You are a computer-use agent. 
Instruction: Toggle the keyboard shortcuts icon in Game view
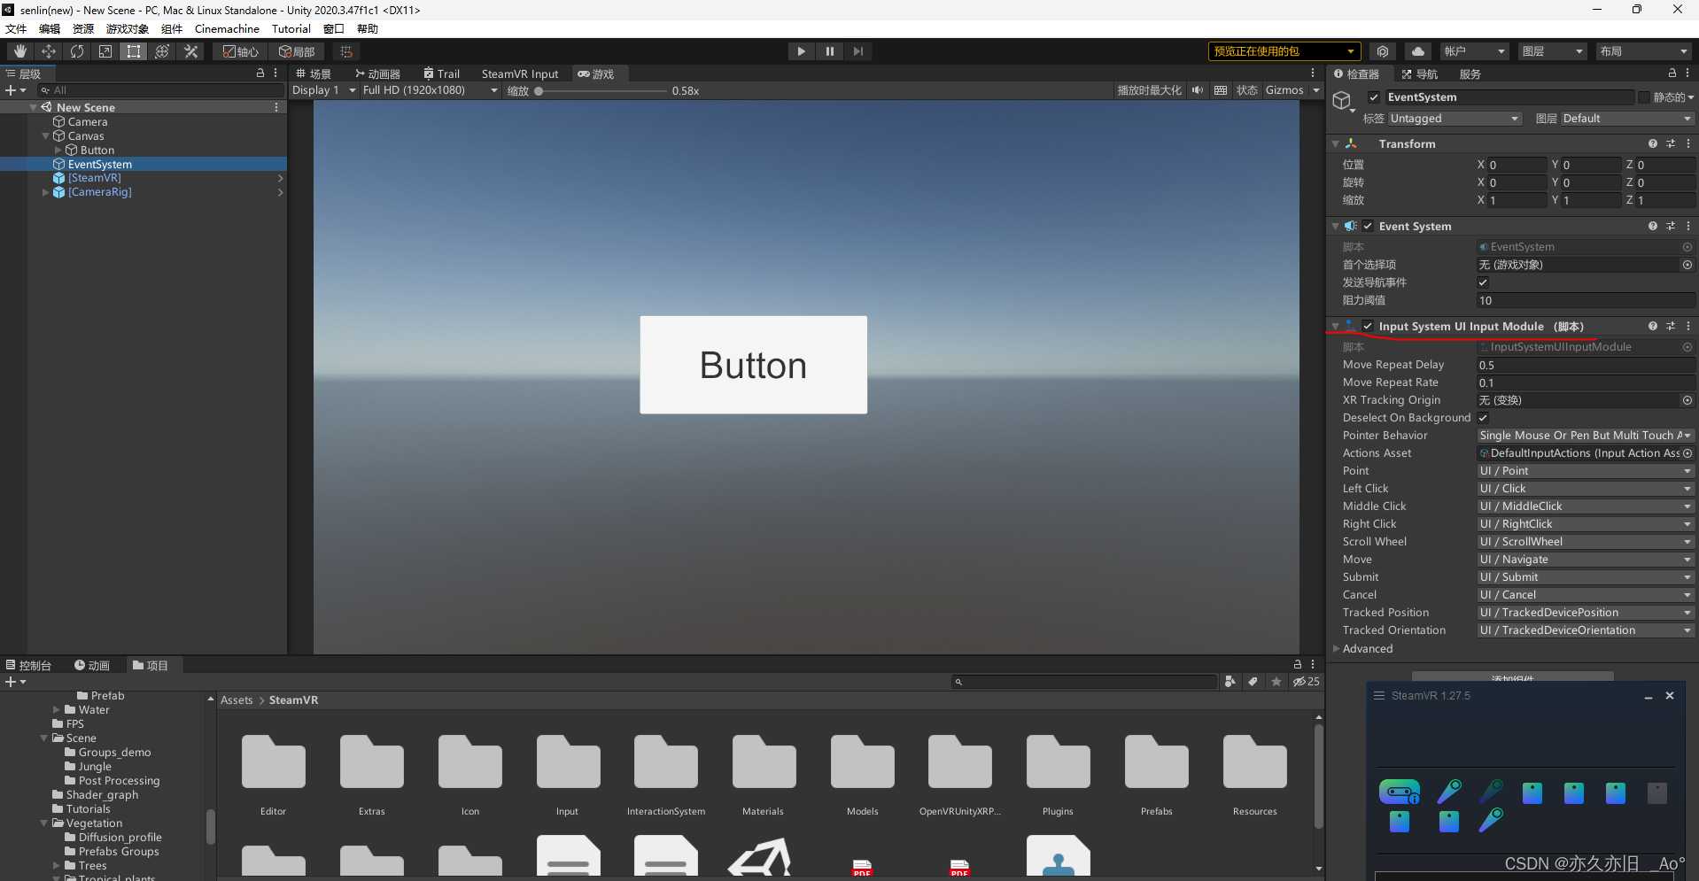point(1221,90)
